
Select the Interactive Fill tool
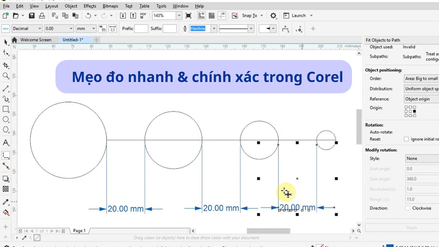coord(5,212)
